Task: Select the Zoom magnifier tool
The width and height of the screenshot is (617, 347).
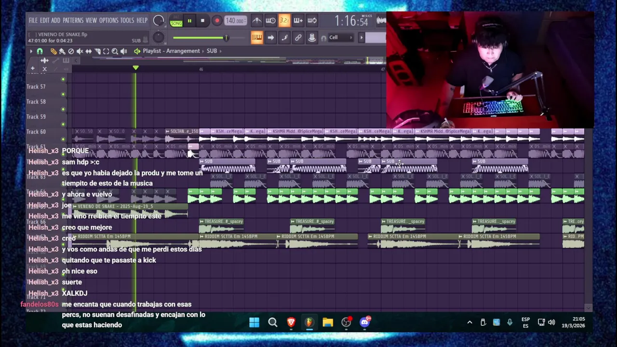Action: pos(115,51)
